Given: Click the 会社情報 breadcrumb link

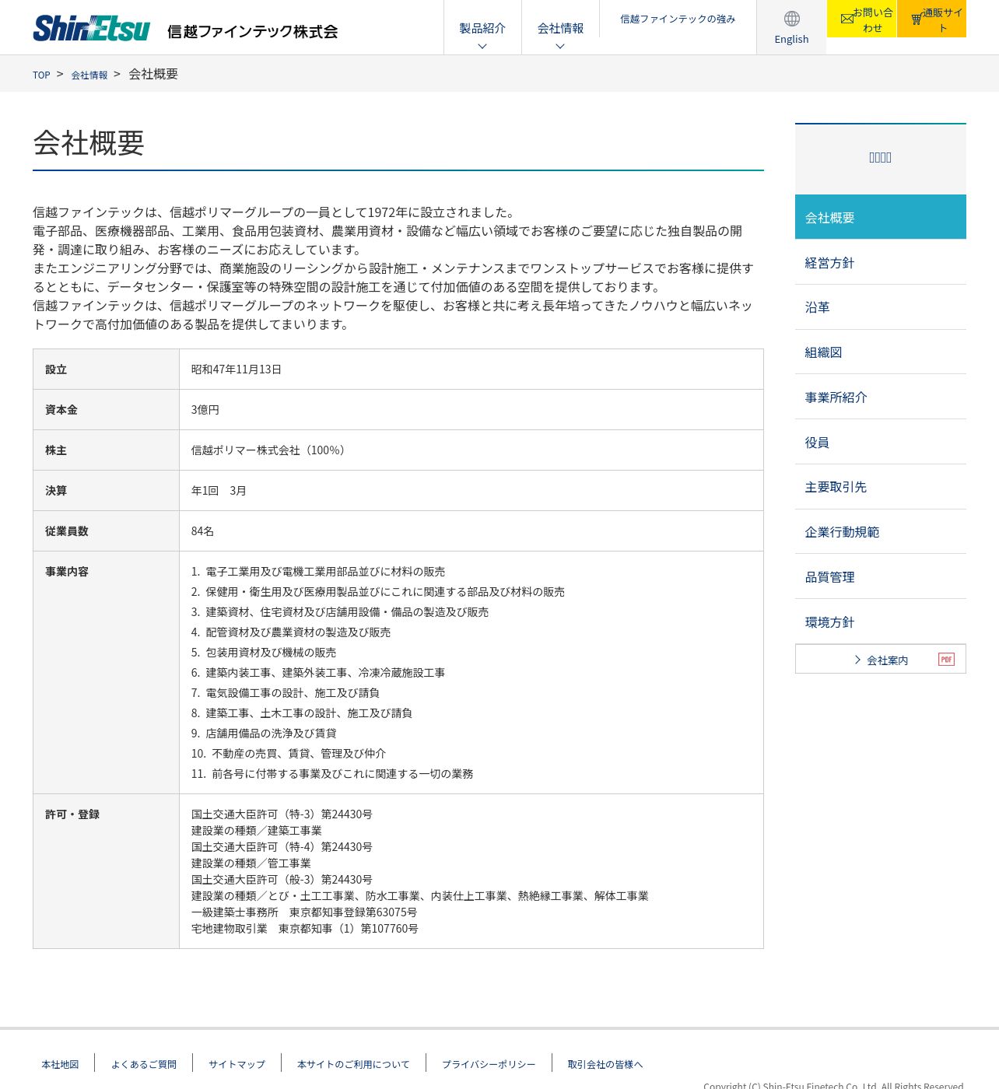Looking at the screenshot, I should point(89,75).
